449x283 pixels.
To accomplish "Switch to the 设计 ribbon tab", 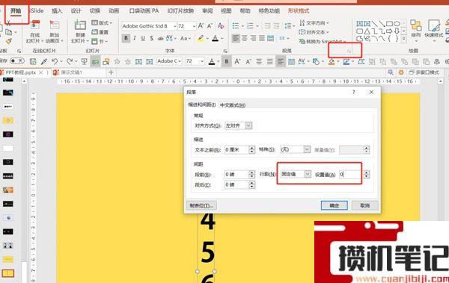I will (x=76, y=11).
